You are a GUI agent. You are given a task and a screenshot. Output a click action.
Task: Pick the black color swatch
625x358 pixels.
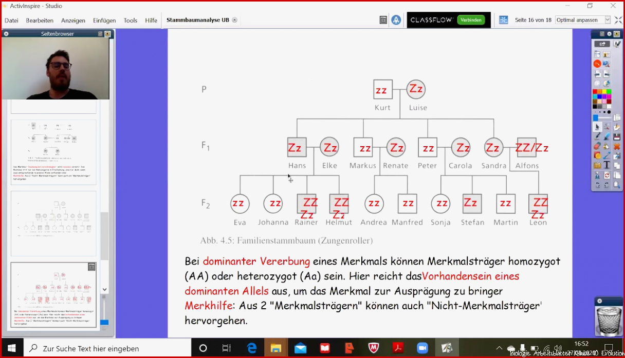click(x=595, y=106)
